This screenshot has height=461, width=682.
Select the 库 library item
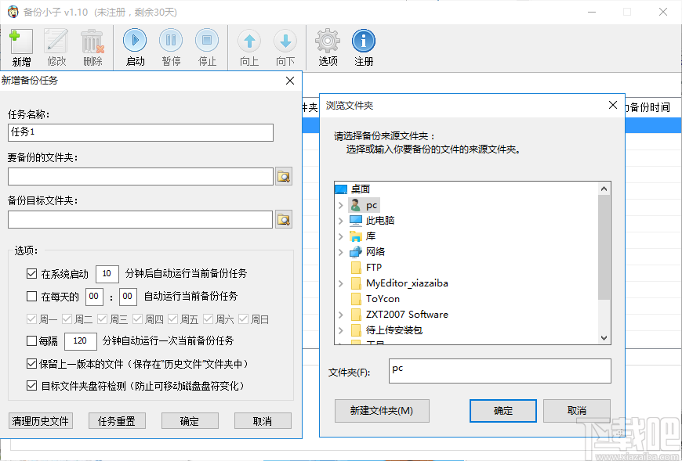(x=363, y=236)
